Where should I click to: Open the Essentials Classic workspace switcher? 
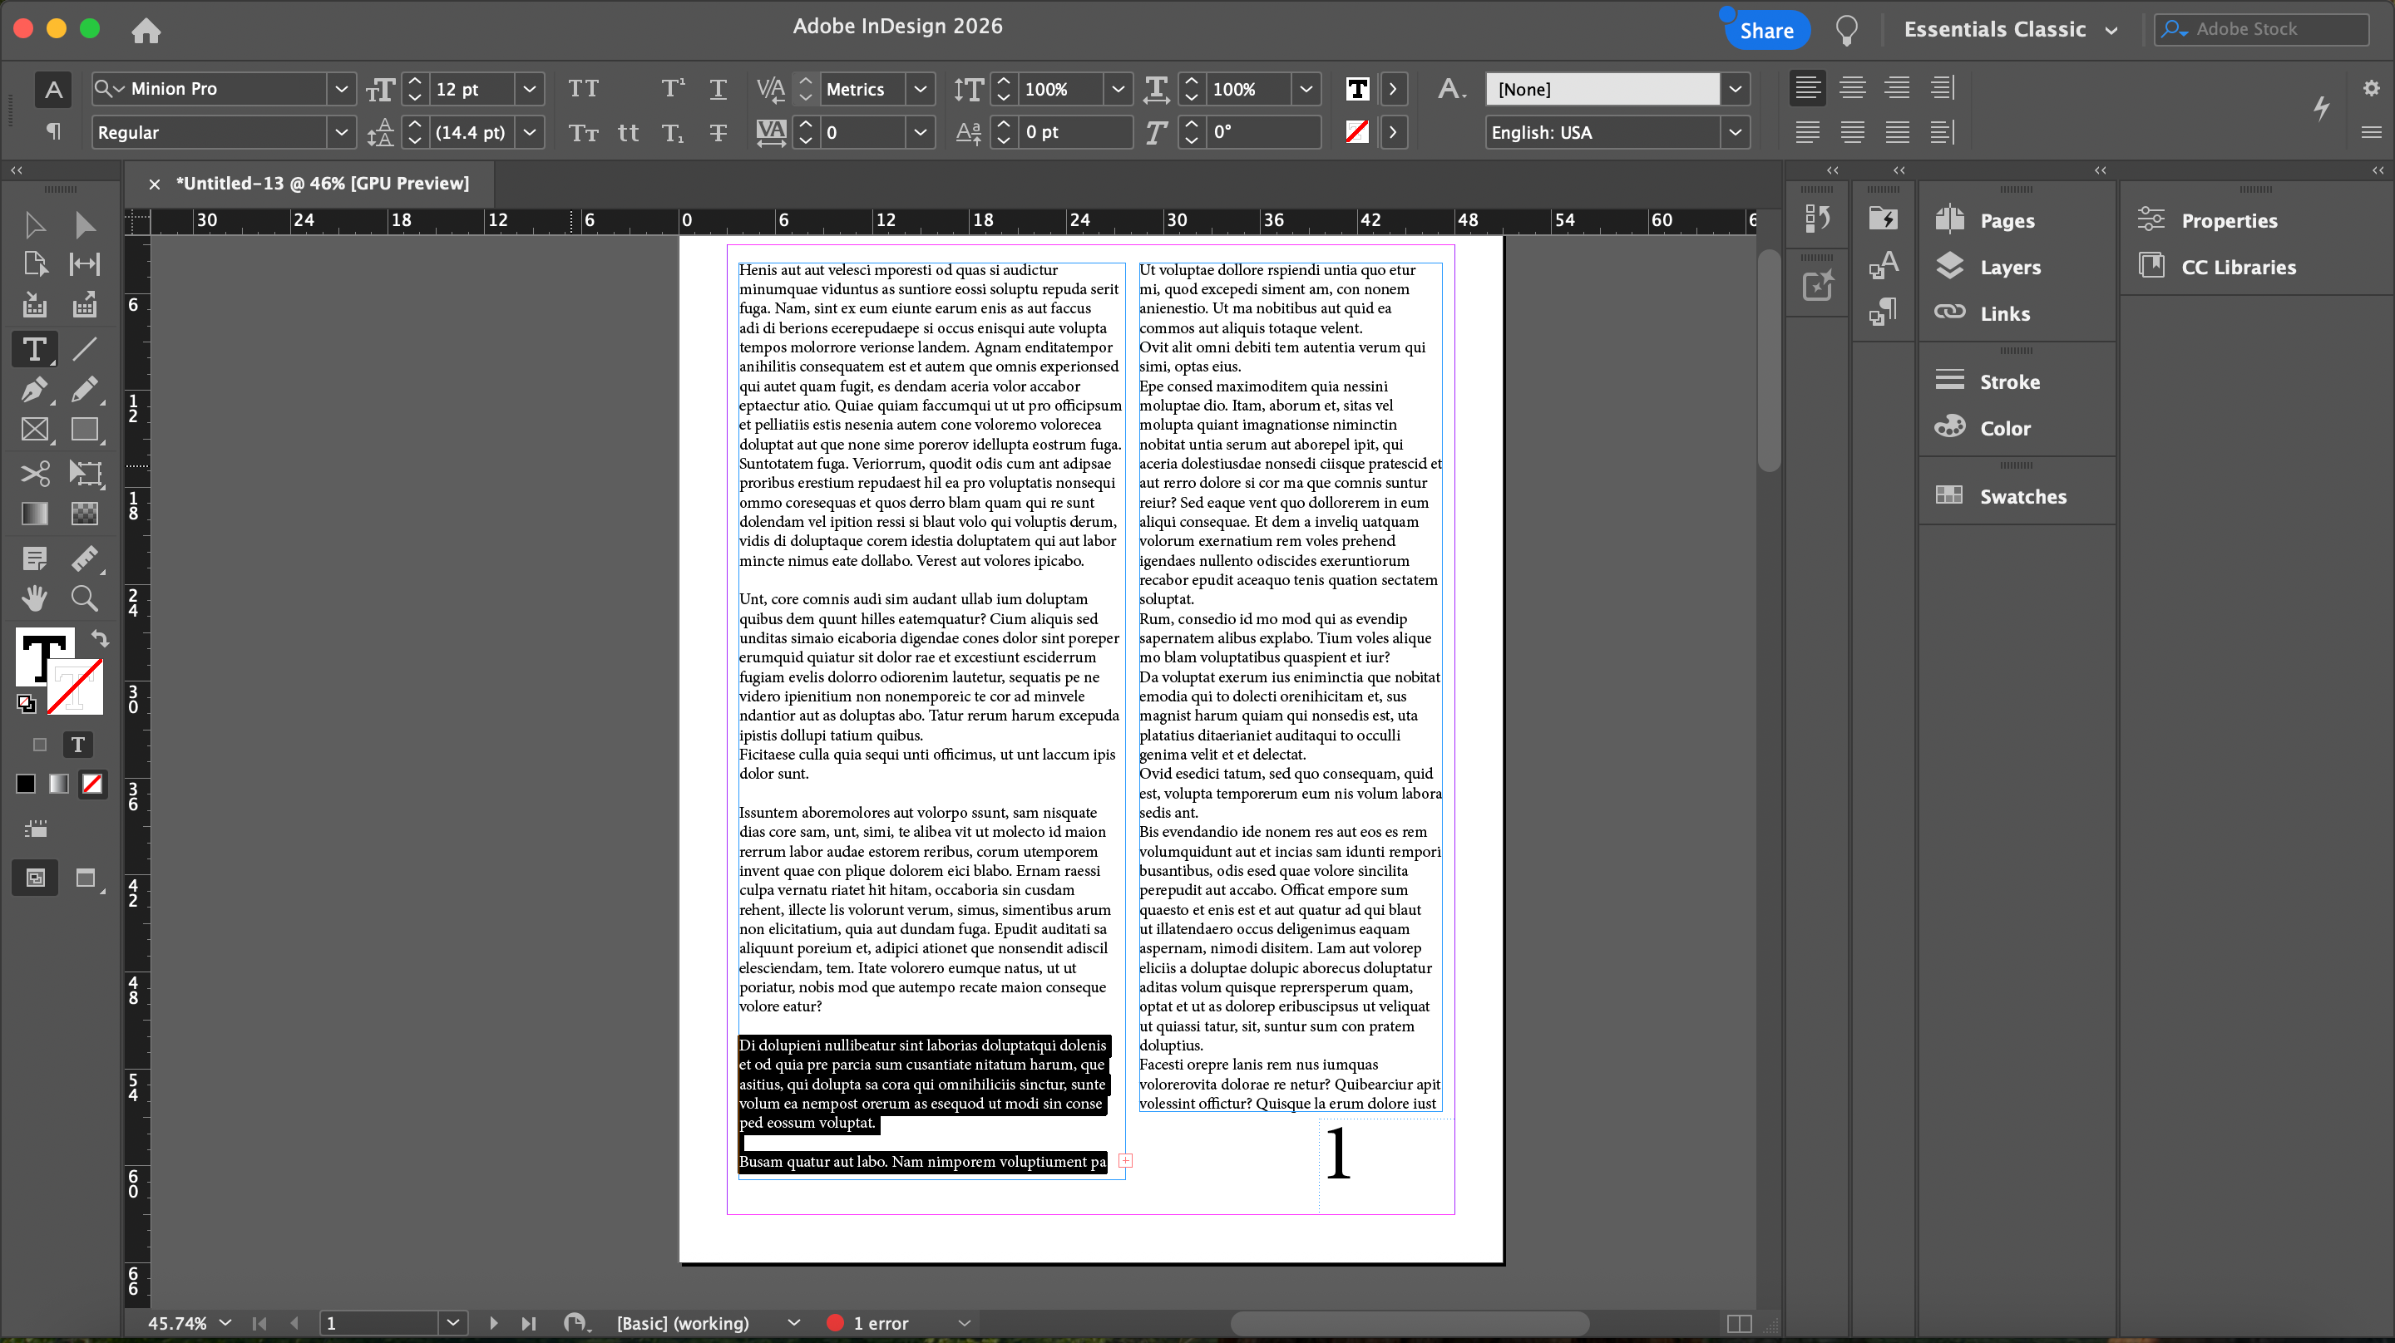[x=2010, y=30]
